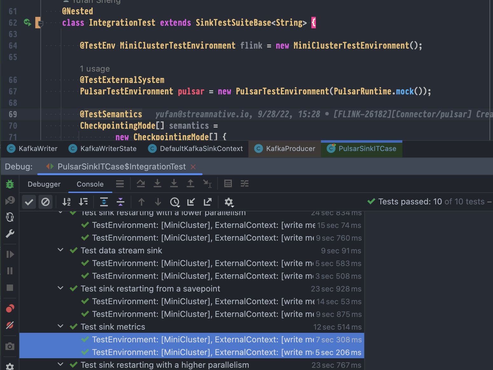493x370 pixels.
Task: Close the PulsarSinkITCase$IntegrationTest run tab
Action: pos(193,167)
